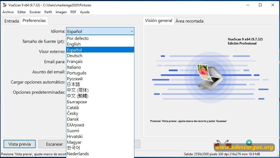Select 'Deutsch' in language list
Viewport: 280px width, 158px height.
(100, 56)
